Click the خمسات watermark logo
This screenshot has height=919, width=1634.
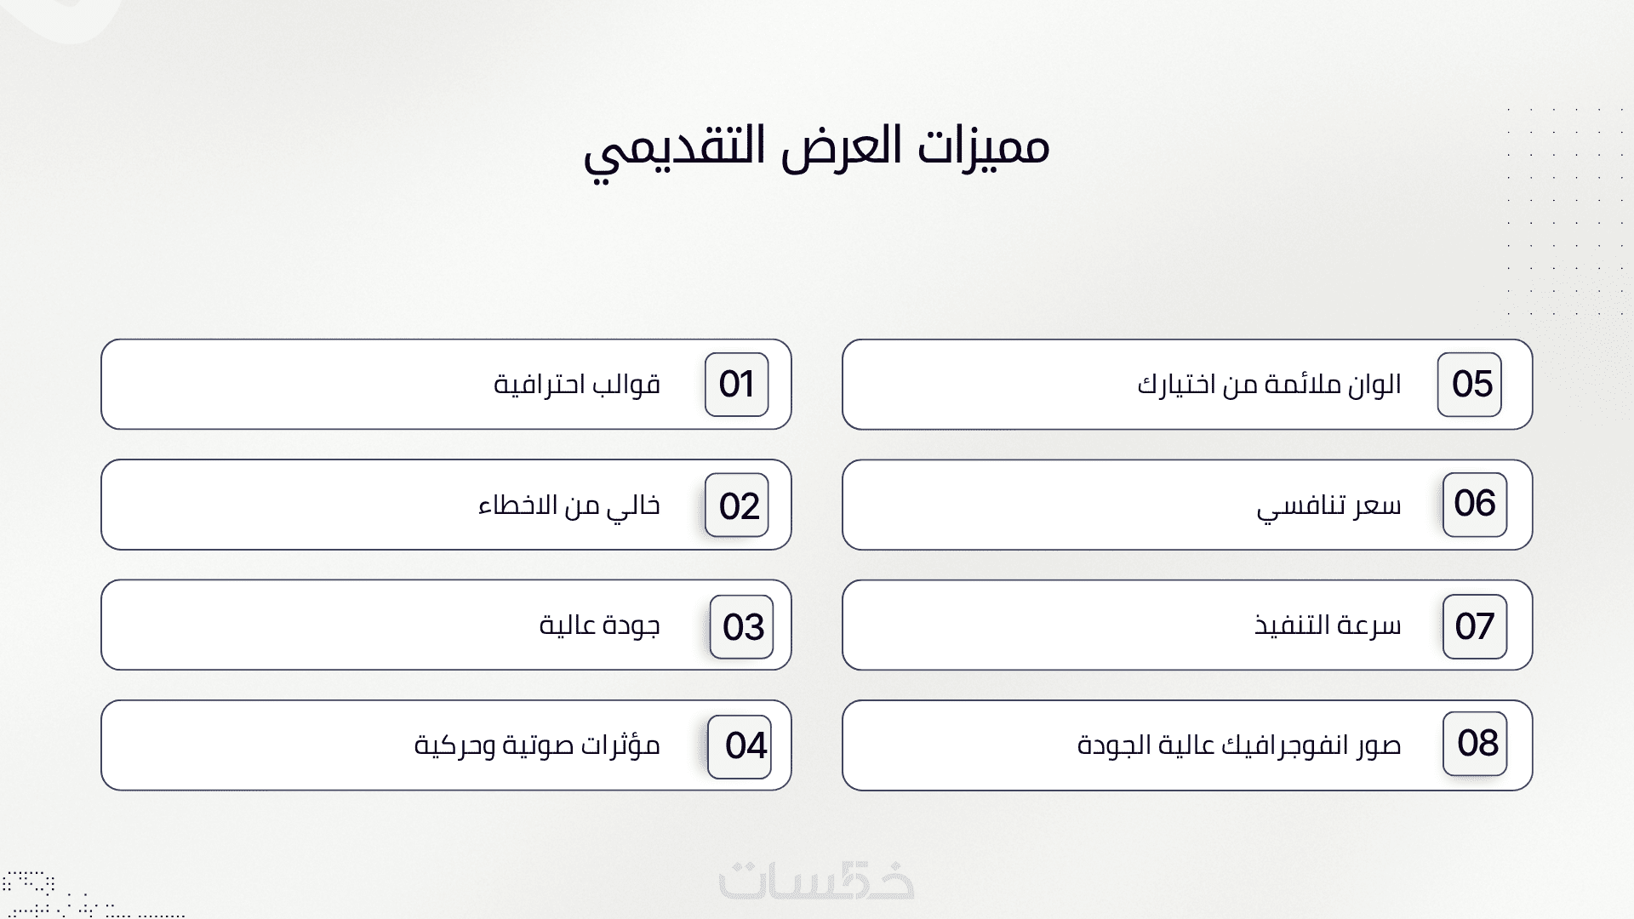(816, 881)
